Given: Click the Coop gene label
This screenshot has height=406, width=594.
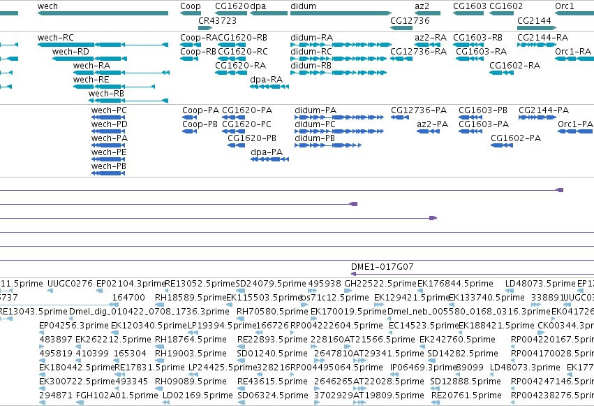Looking at the screenshot, I should pyautogui.click(x=190, y=6).
